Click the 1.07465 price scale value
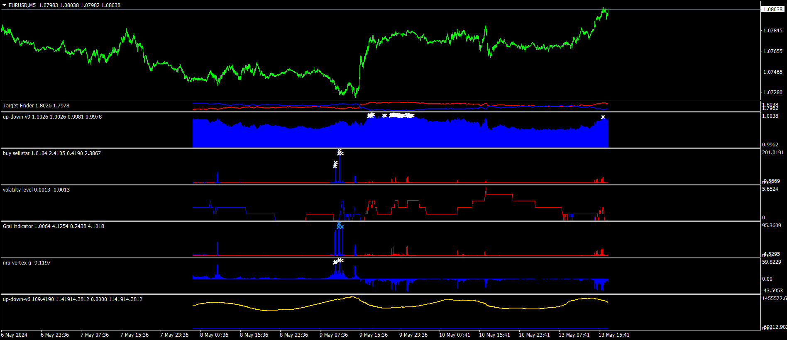787x340 pixels. [773, 72]
